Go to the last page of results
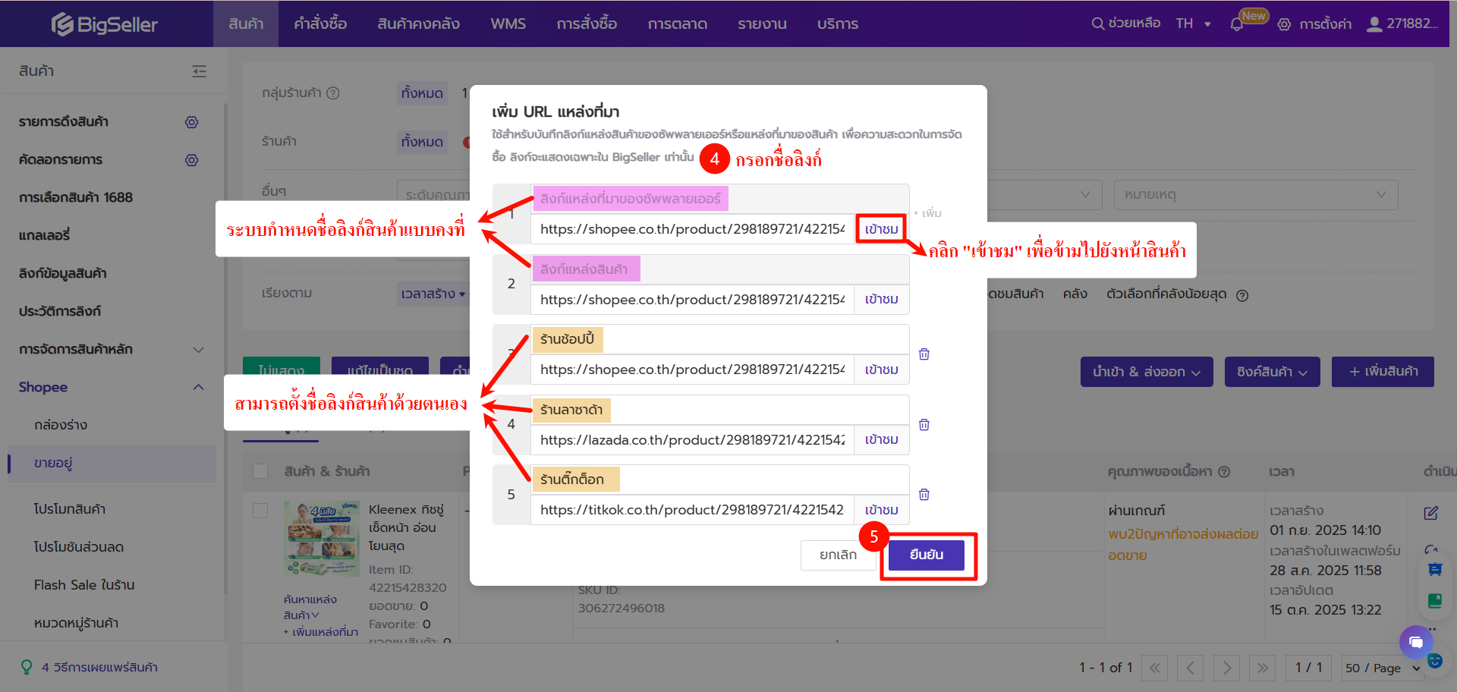This screenshot has width=1457, height=692. tap(1262, 668)
